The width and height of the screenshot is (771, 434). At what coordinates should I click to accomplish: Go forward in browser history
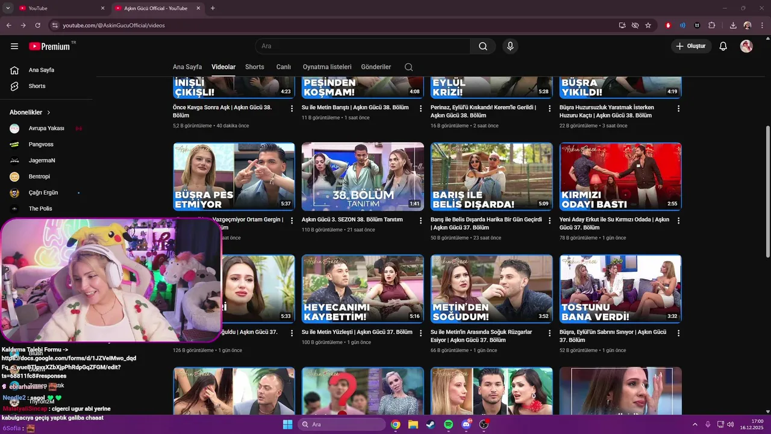pos(23,25)
